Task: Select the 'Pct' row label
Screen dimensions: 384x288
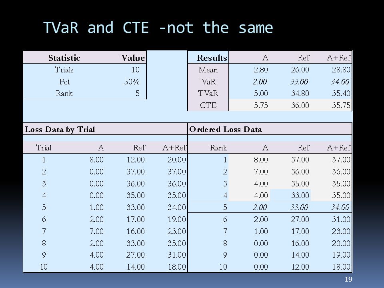Action: click(65, 82)
